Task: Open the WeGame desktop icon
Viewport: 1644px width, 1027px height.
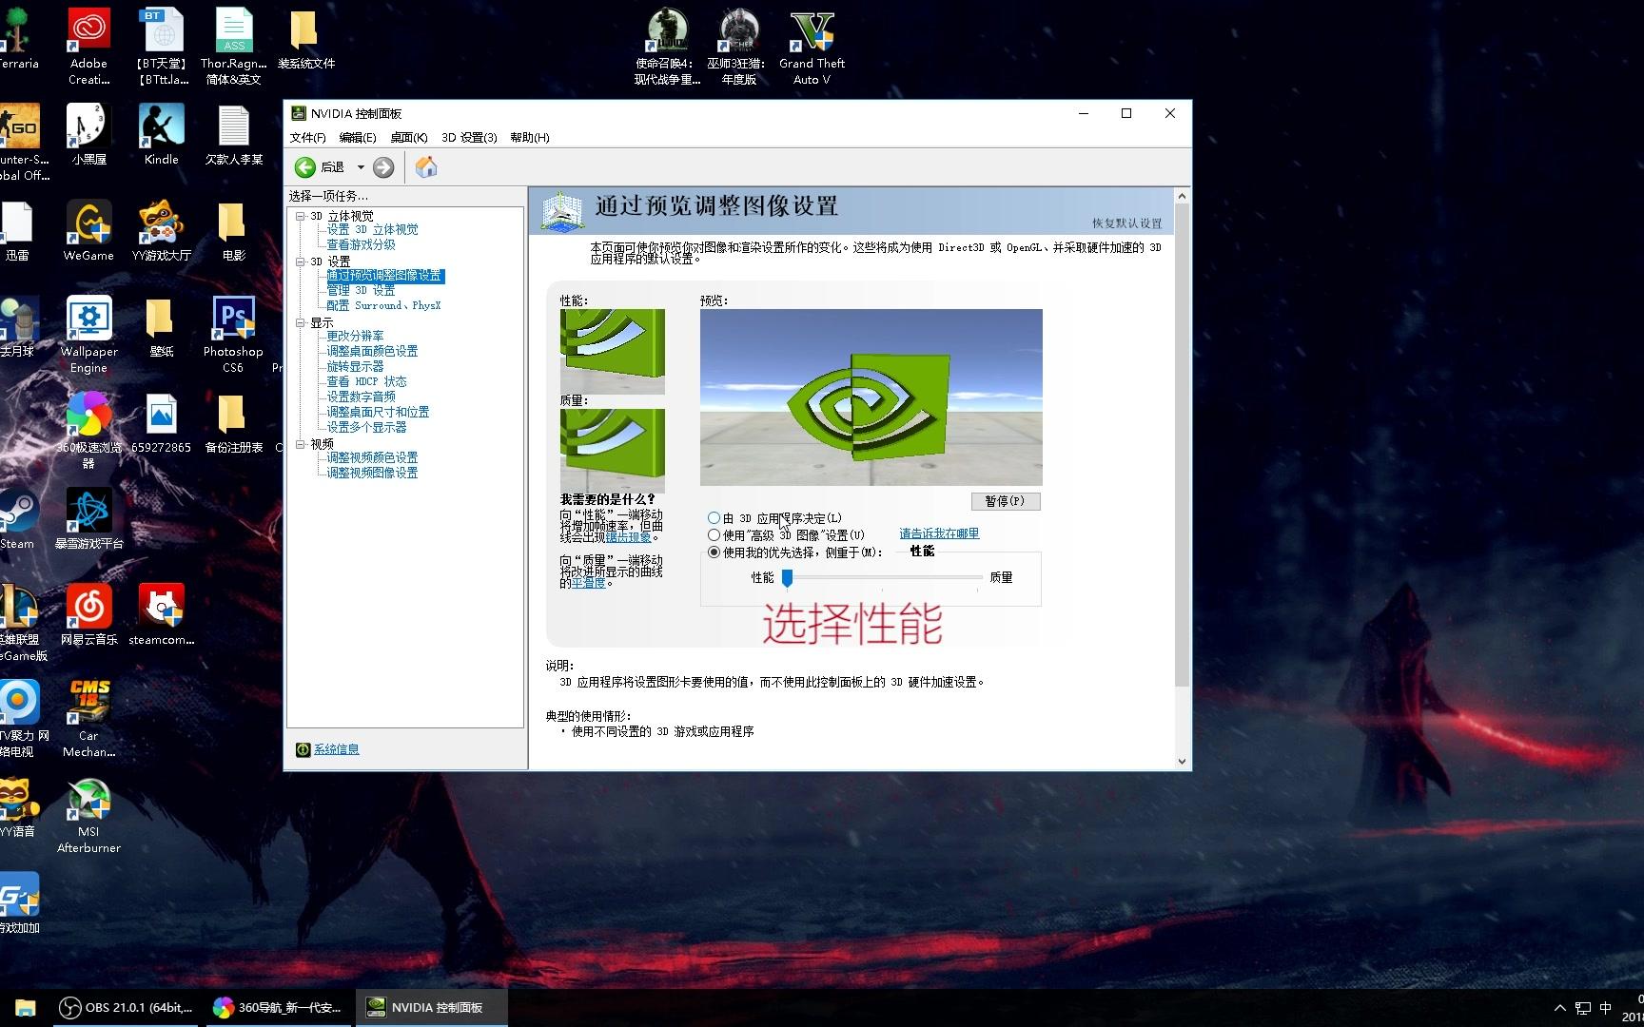Action: click(x=88, y=231)
